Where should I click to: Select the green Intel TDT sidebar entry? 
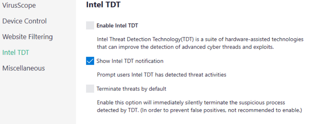(16, 52)
